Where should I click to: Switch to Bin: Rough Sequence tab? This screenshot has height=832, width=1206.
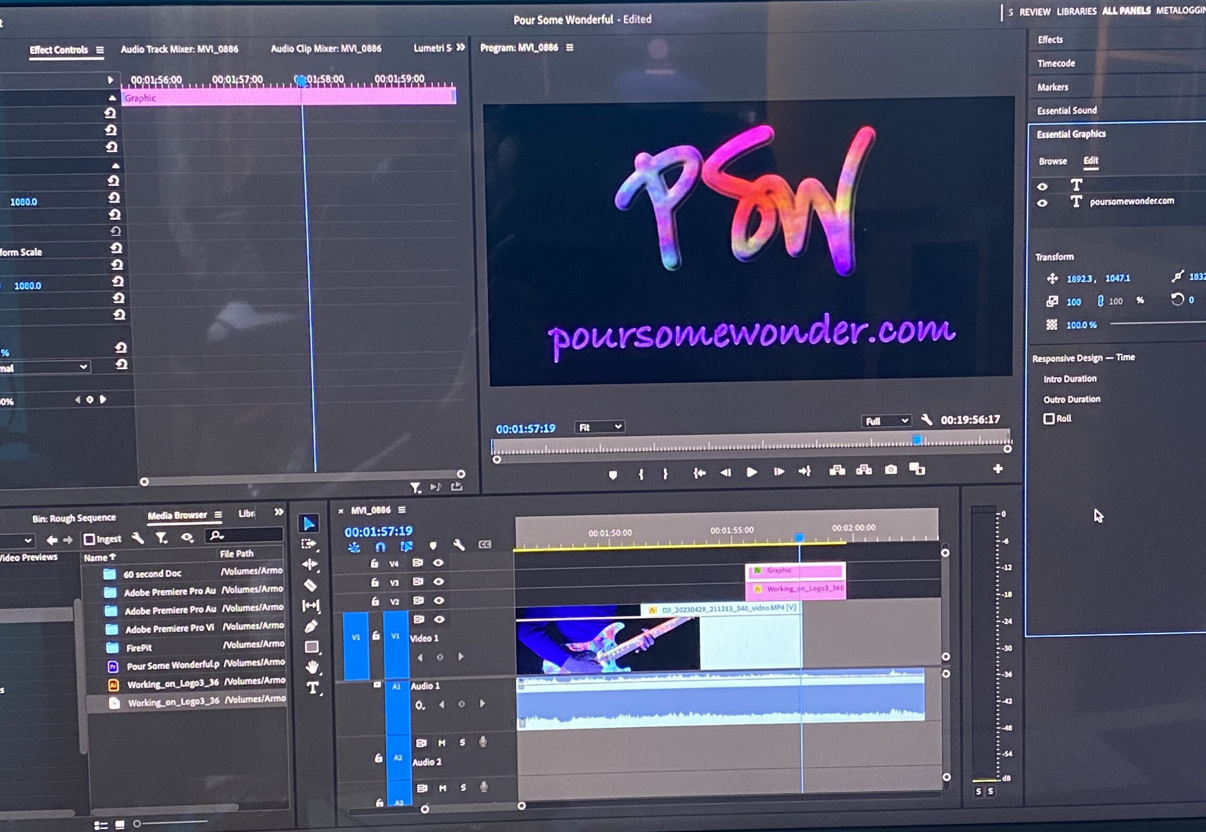coord(73,518)
